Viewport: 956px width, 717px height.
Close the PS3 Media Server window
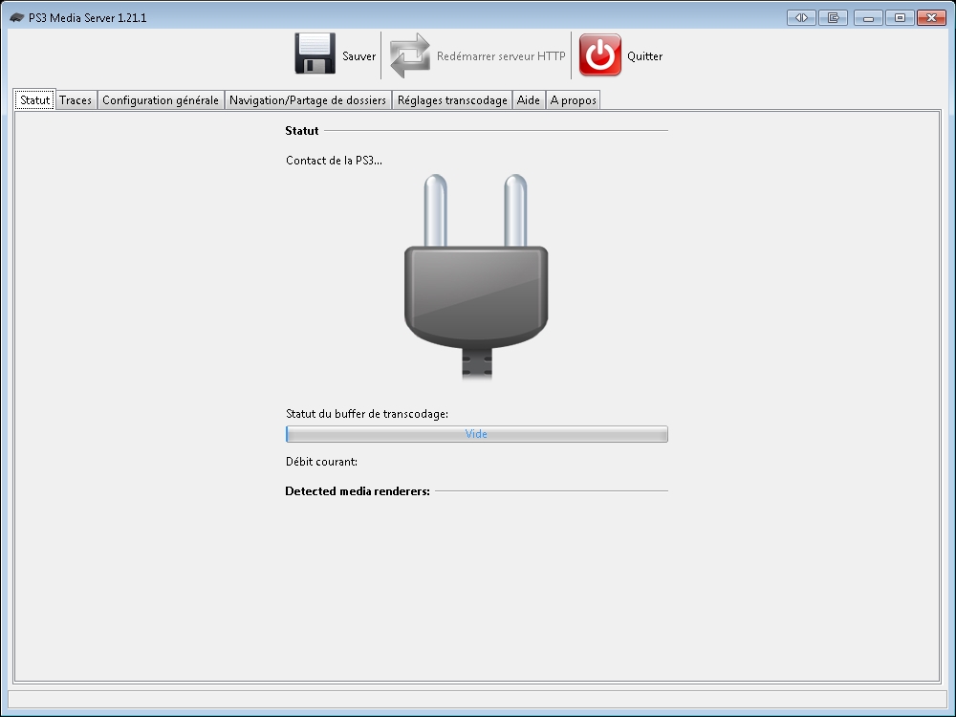point(931,17)
